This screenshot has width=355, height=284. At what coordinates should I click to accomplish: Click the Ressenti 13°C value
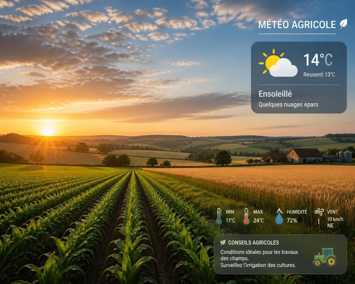click(x=319, y=74)
